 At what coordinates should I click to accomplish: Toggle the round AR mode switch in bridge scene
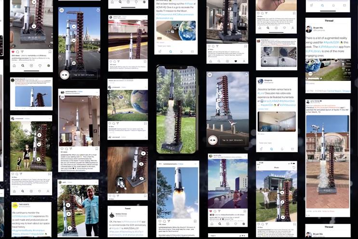[65, 75]
